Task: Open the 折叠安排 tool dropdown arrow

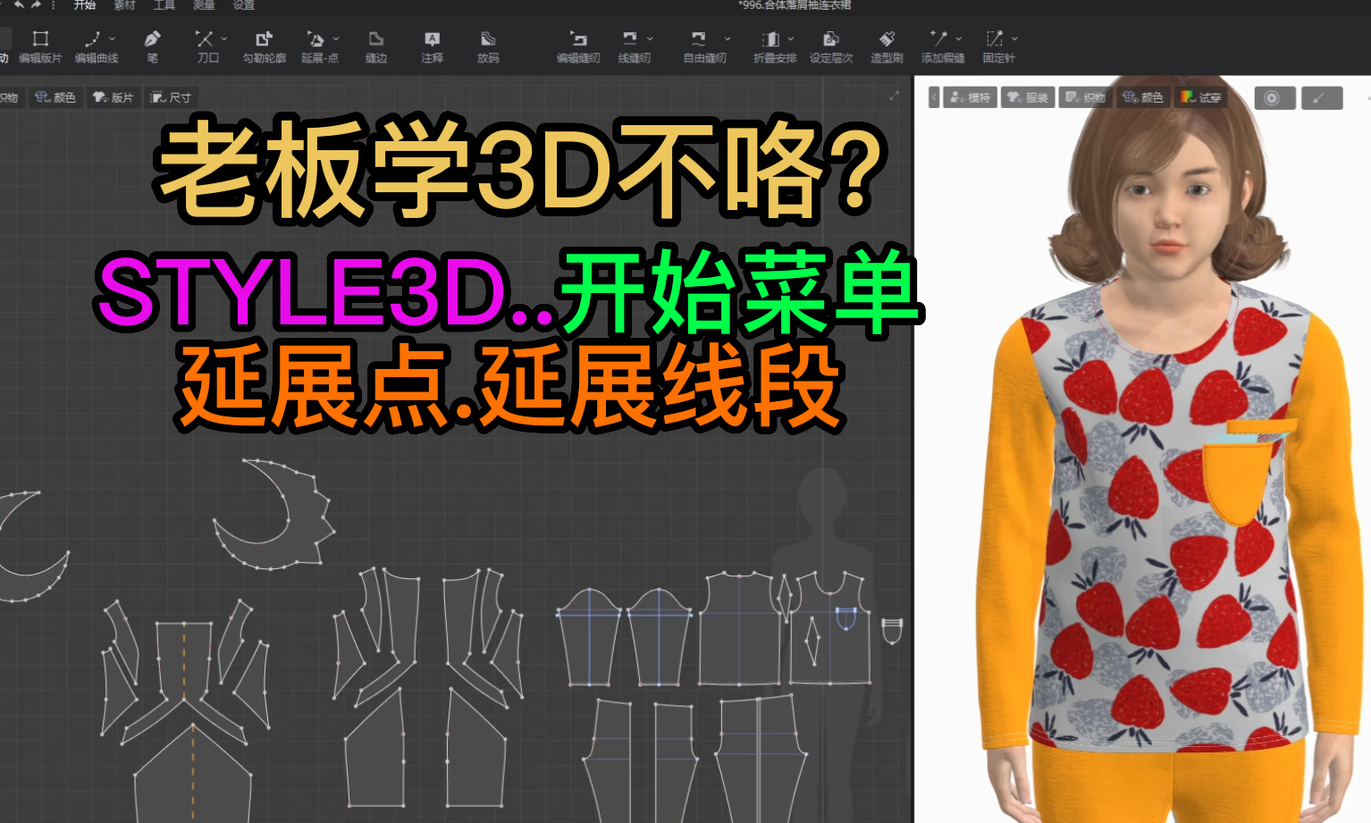Action: pos(791,38)
